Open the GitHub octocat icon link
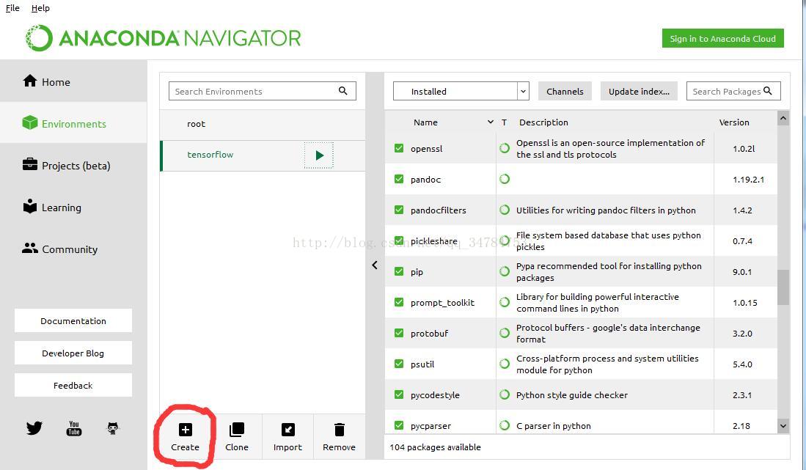This screenshot has width=806, height=470. 112,428
